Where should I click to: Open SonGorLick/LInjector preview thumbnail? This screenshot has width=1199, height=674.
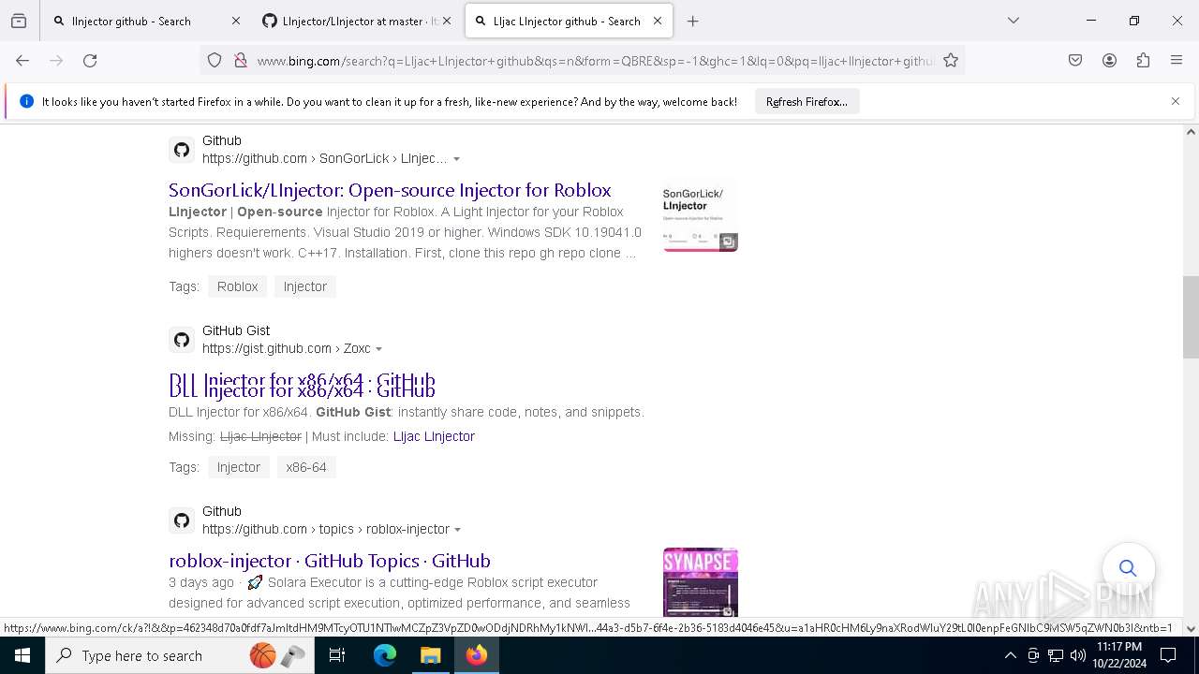701,216
